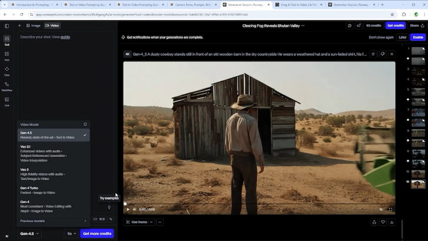Enter fullscreen on the video player

pyautogui.click(x=391, y=209)
